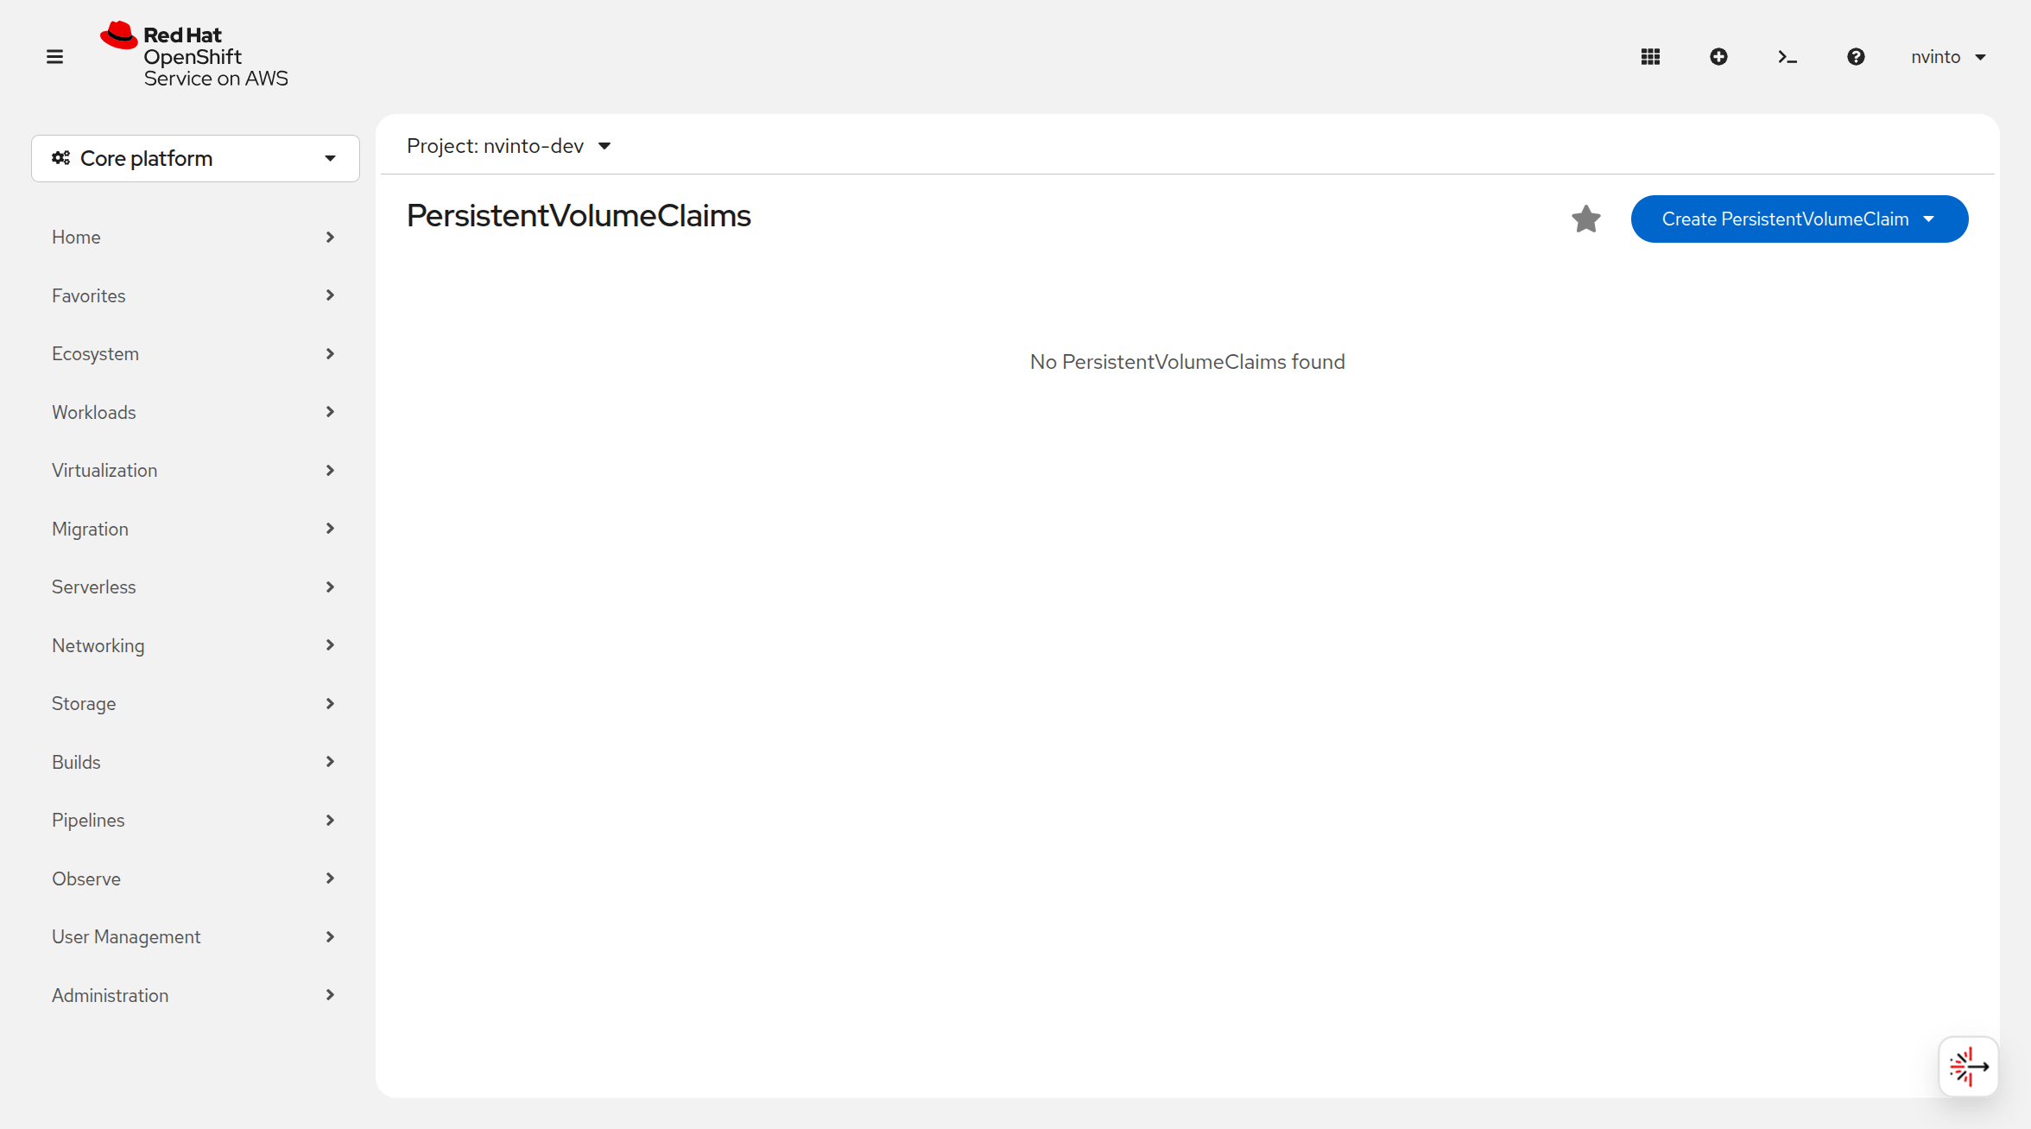Click the quick create plus icon
Image resolution: width=2031 pixels, height=1129 pixels.
[1718, 57]
